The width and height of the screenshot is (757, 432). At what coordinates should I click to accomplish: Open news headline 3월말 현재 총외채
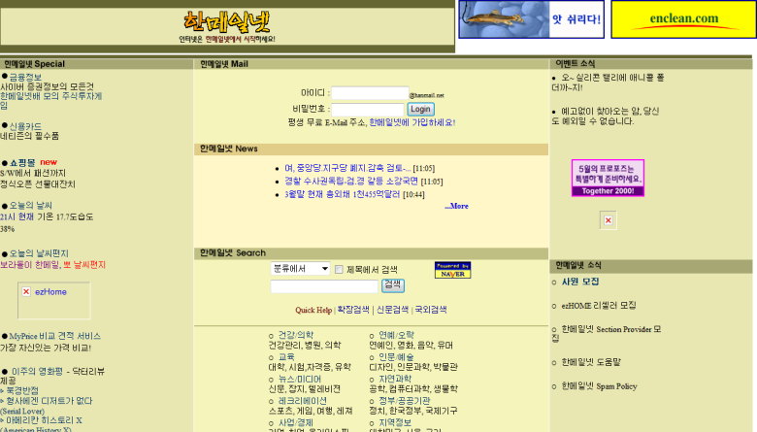pos(342,194)
